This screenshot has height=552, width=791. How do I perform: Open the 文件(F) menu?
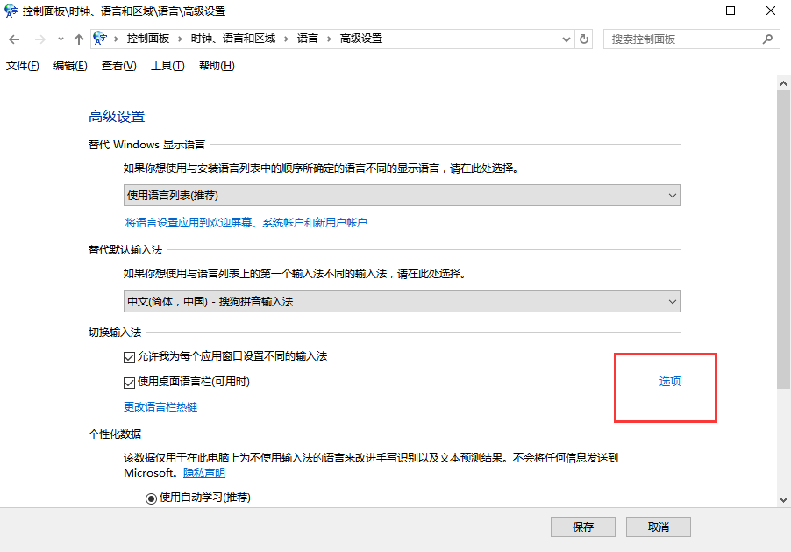pyautogui.click(x=23, y=66)
